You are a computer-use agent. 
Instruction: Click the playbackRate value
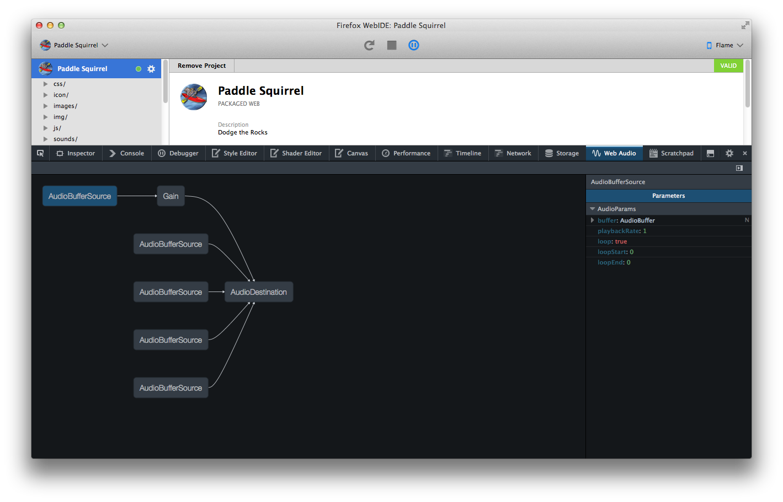coord(644,231)
